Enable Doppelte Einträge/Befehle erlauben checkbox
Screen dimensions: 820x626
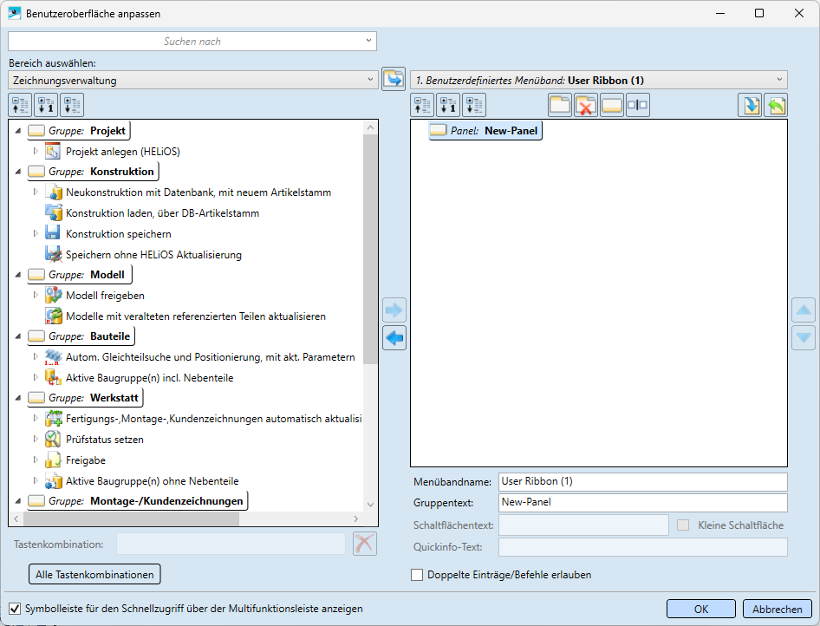417,575
